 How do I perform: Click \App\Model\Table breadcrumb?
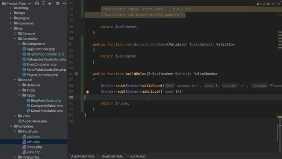[x=82, y=156]
